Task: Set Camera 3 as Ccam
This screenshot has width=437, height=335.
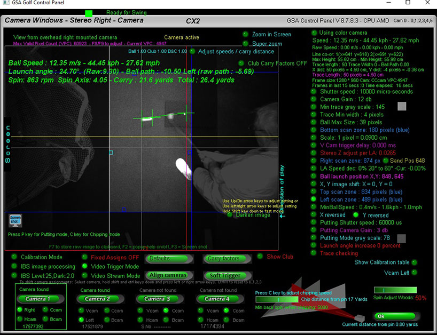Action: click(x=166, y=310)
